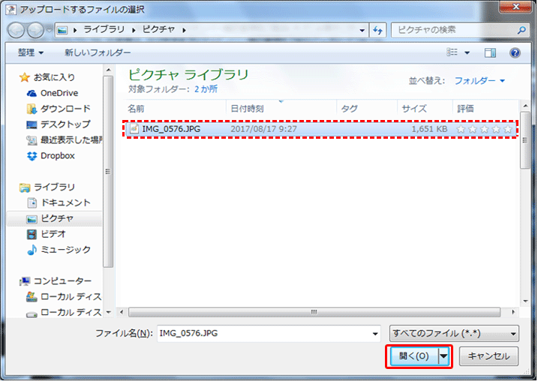Image resolution: width=538 pixels, height=381 pixels.
Task: Click the first rating star of IMG_0576.JPG
Action: (x=461, y=129)
